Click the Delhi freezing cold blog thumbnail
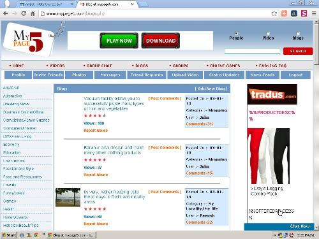 coord(68,198)
